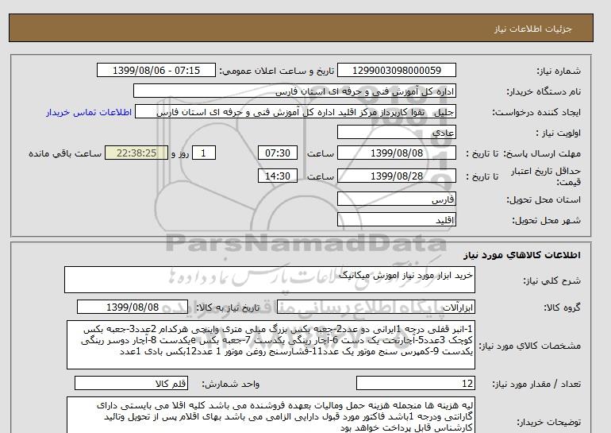
Task: Open the buyer contact info link اطلاعات تماس خریدار
Action: pyautogui.click(x=89, y=112)
